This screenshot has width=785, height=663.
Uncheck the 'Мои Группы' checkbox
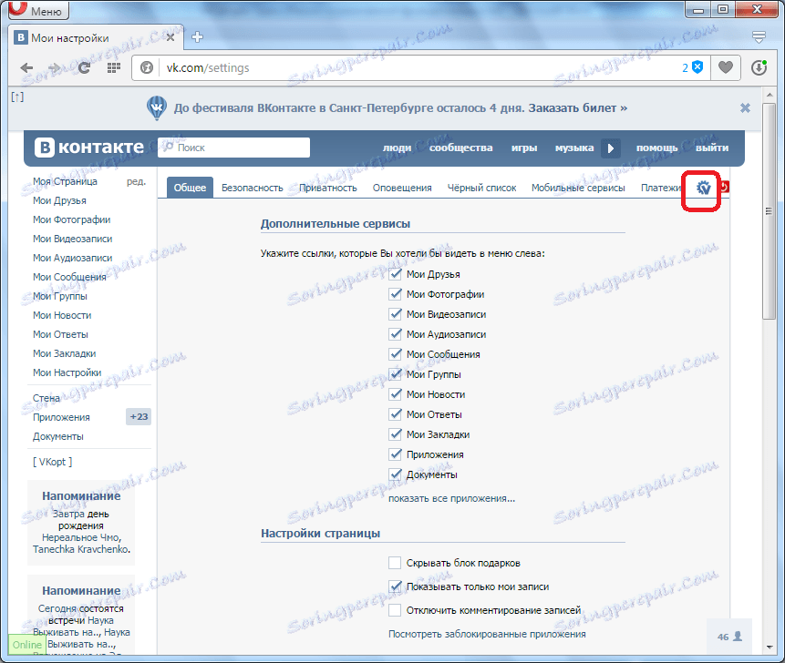(395, 374)
